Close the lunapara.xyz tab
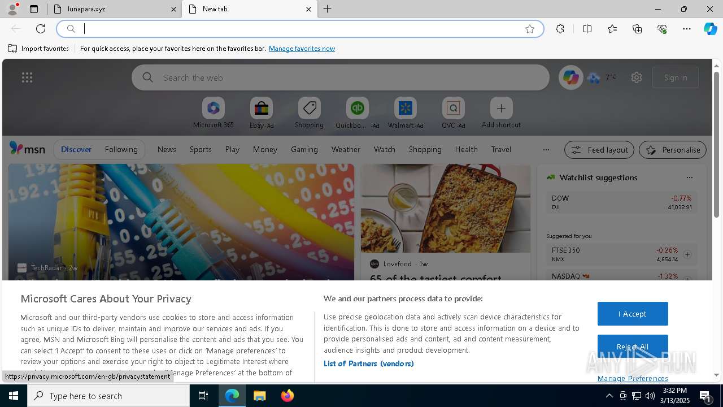This screenshot has height=407, width=723. (x=173, y=9)
